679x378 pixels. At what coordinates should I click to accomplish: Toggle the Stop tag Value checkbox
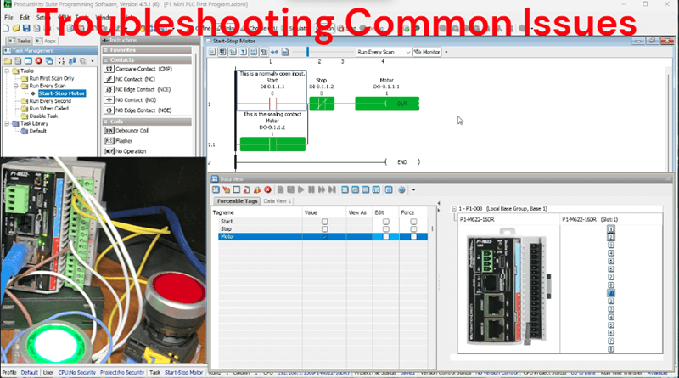[324, 228]
